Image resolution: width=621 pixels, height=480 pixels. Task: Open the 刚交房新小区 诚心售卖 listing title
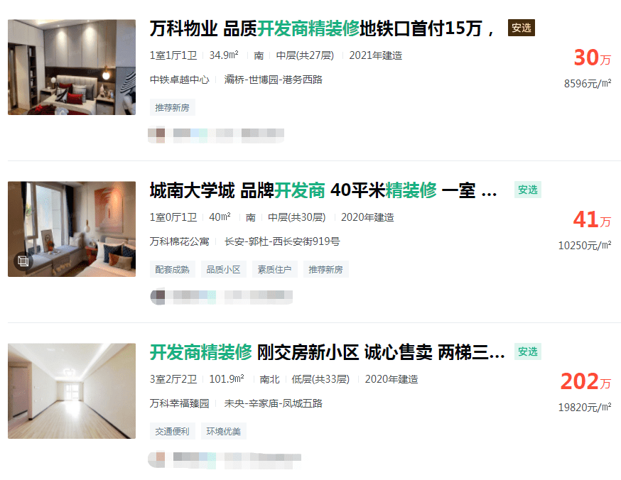(x=327, y=352)
